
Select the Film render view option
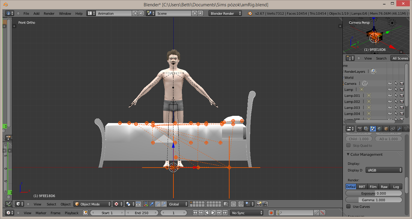373,187
